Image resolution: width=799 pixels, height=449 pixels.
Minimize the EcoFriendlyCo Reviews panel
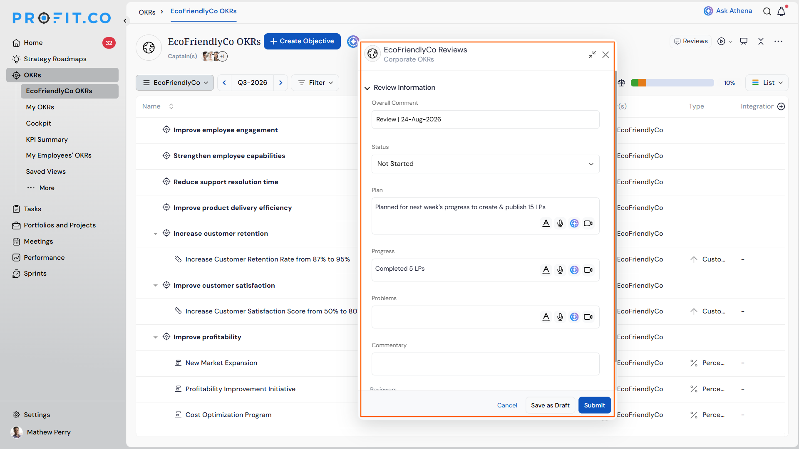point(592,54)
